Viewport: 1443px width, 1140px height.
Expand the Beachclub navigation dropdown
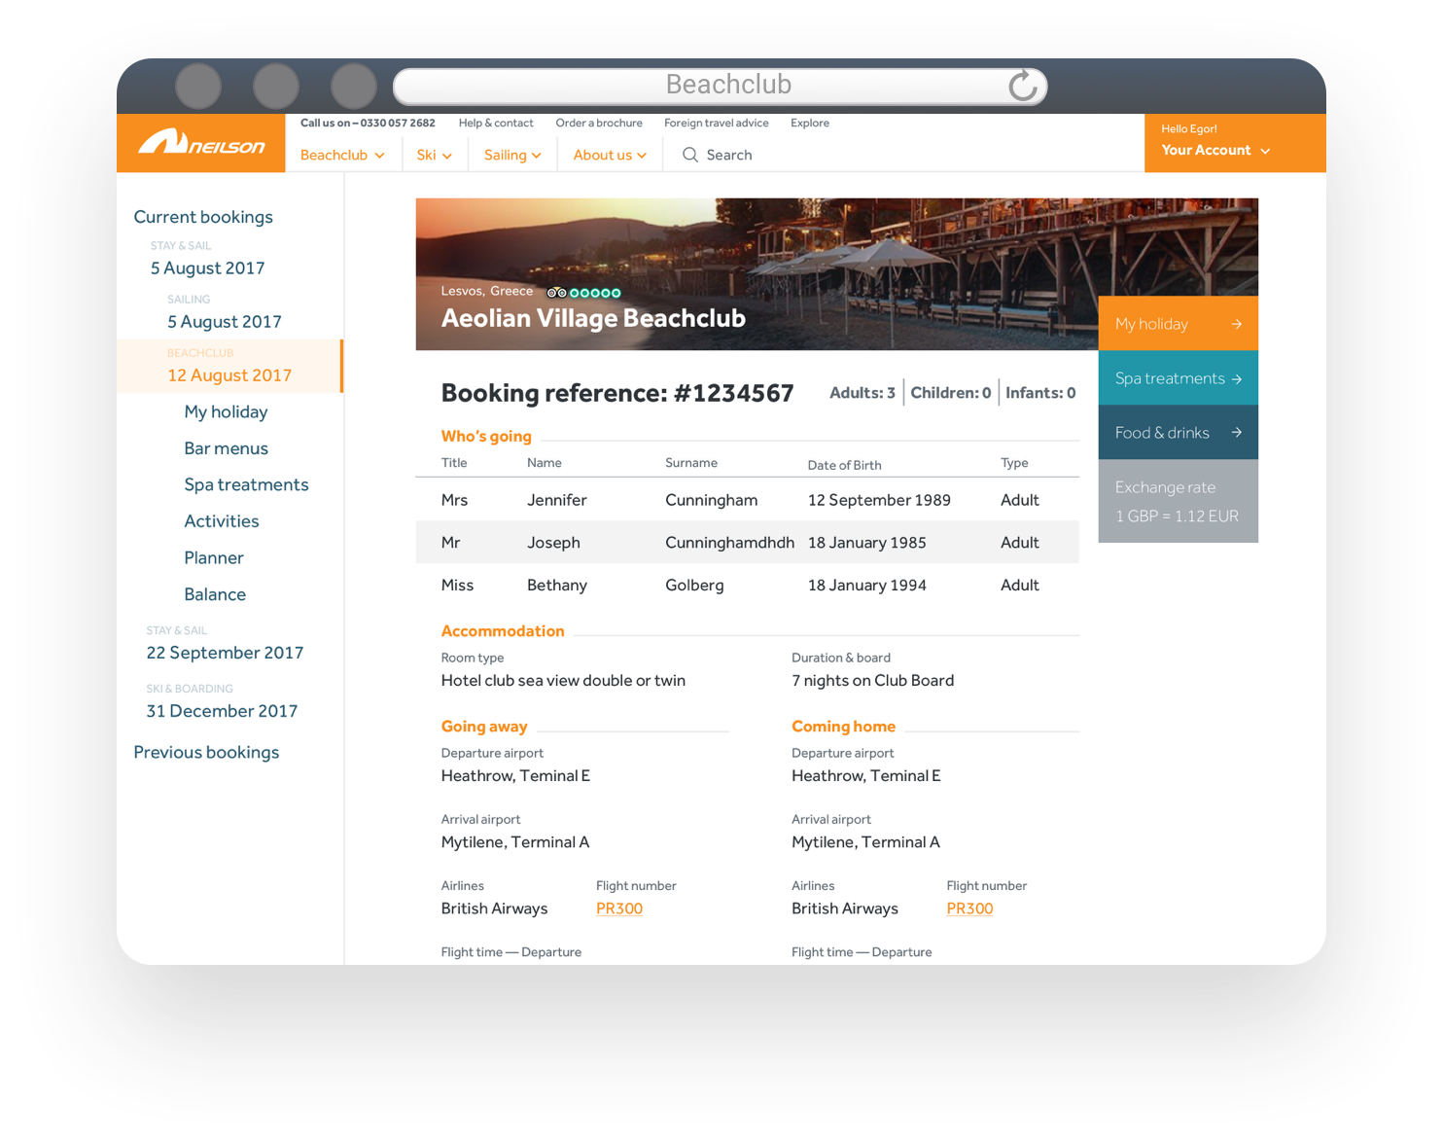(x=342, y=156)
